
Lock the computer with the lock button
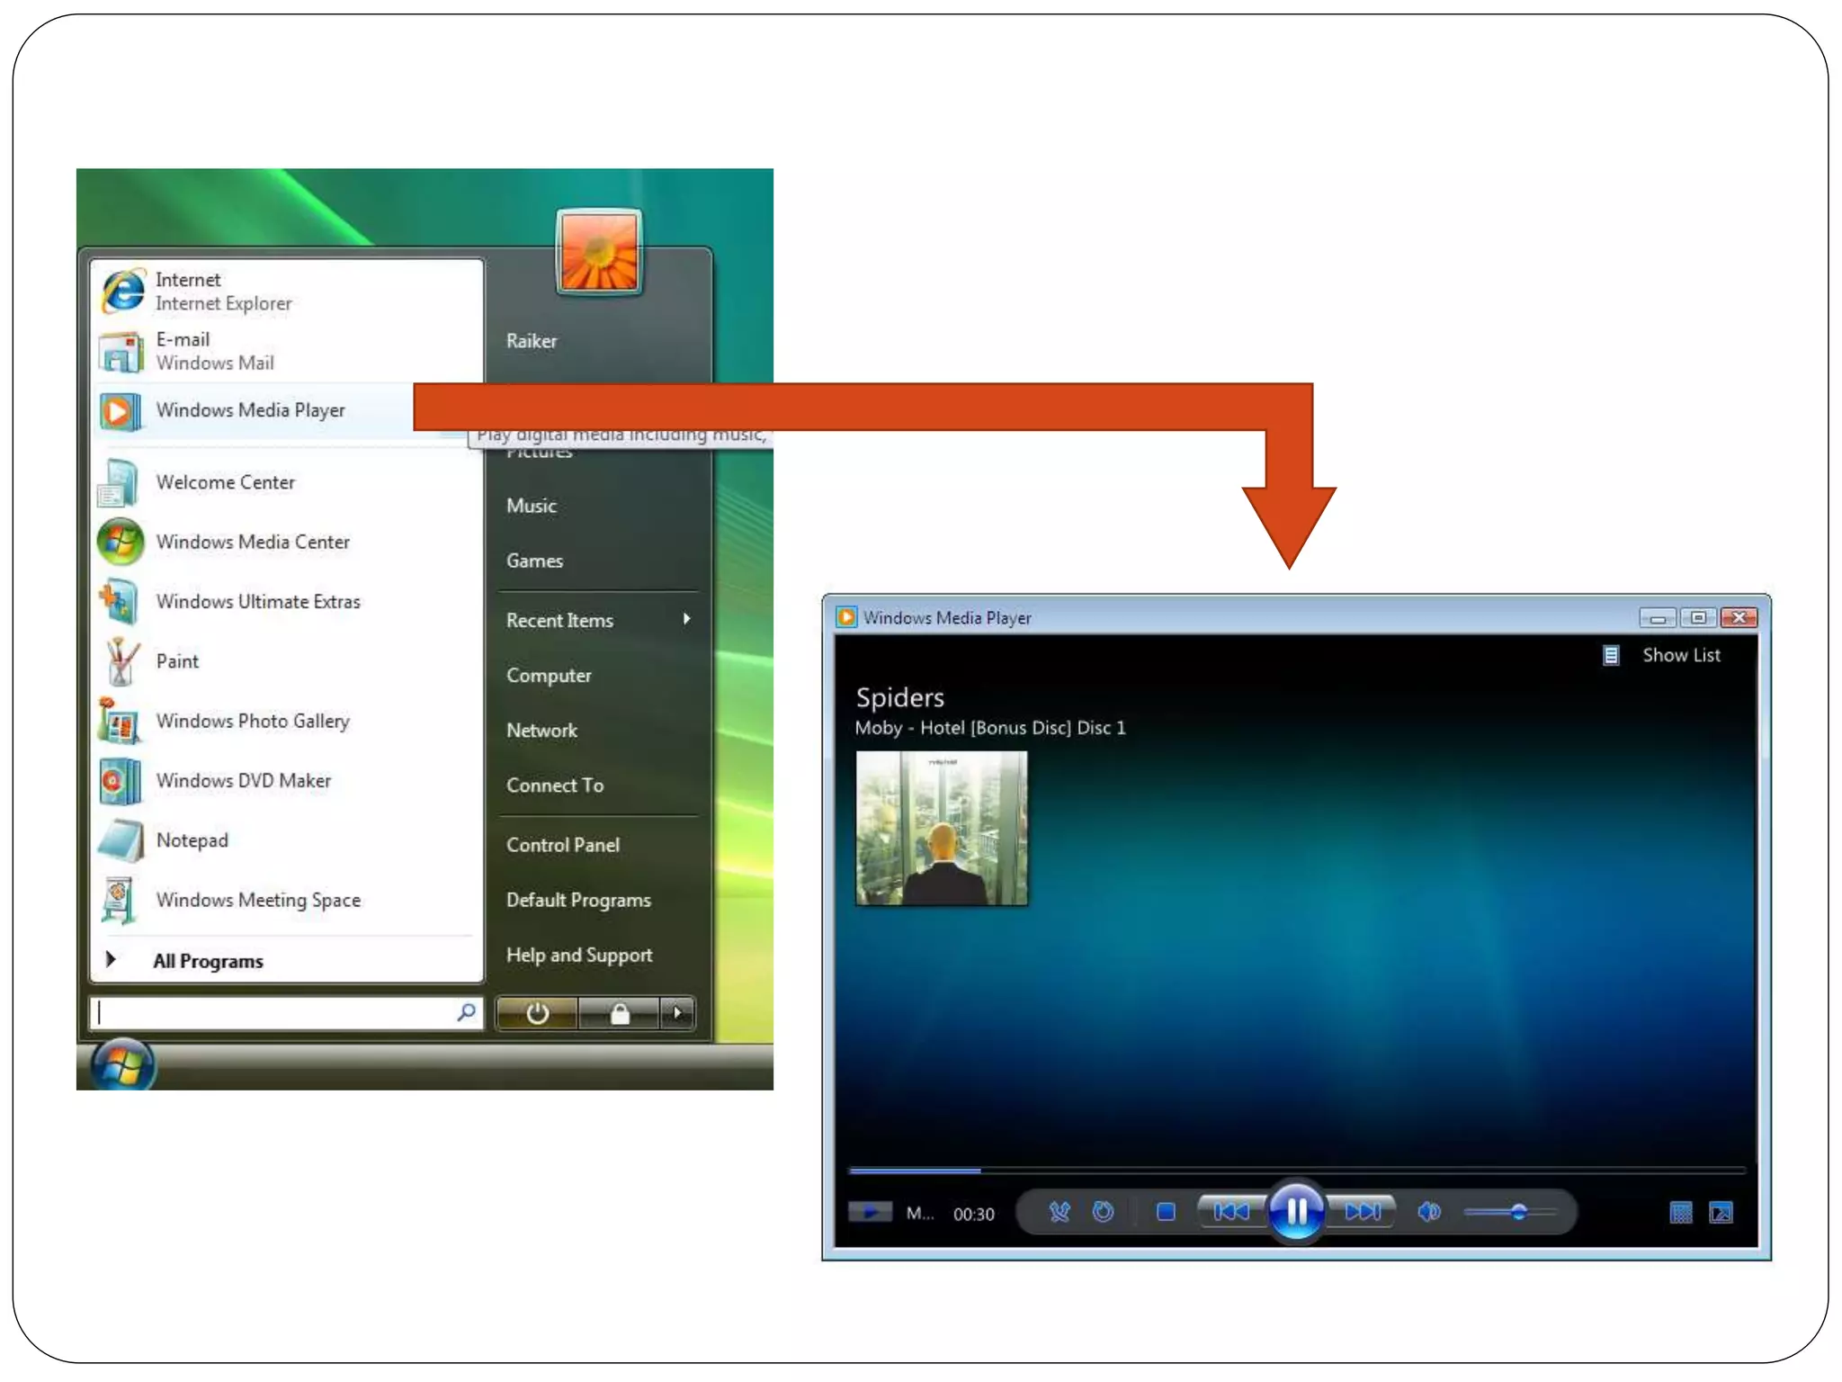619,1013
